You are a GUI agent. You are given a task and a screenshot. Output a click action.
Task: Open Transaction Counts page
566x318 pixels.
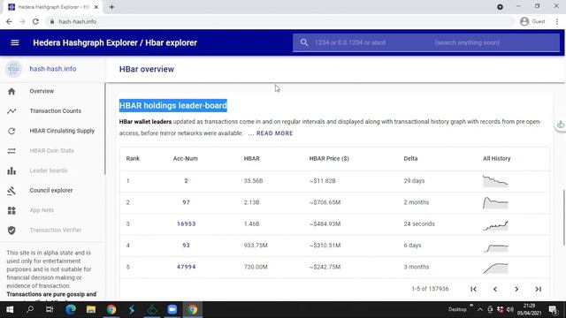[55, 111]
